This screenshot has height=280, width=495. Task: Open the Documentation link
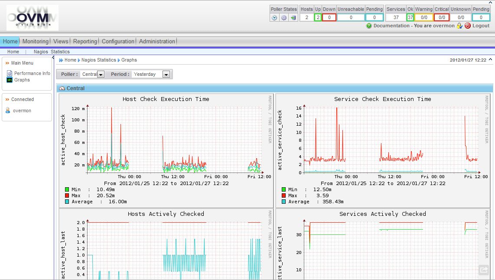391,26
